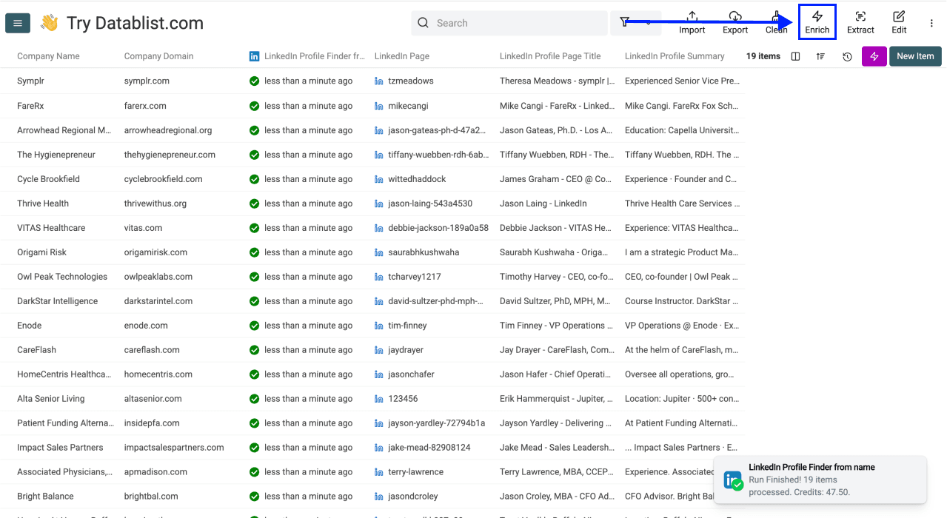Open the run history icon

pyautogui.click(x=847, y=55)
